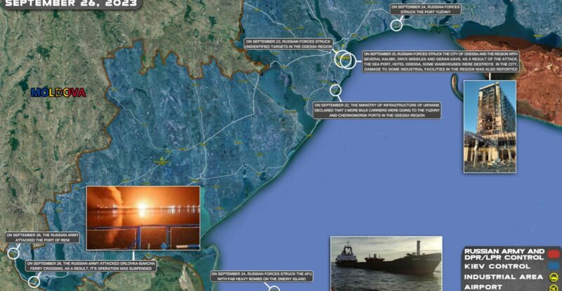Click the Port Yuzhny strike circle marker
562x291 pixels.
tap(397, 26)
